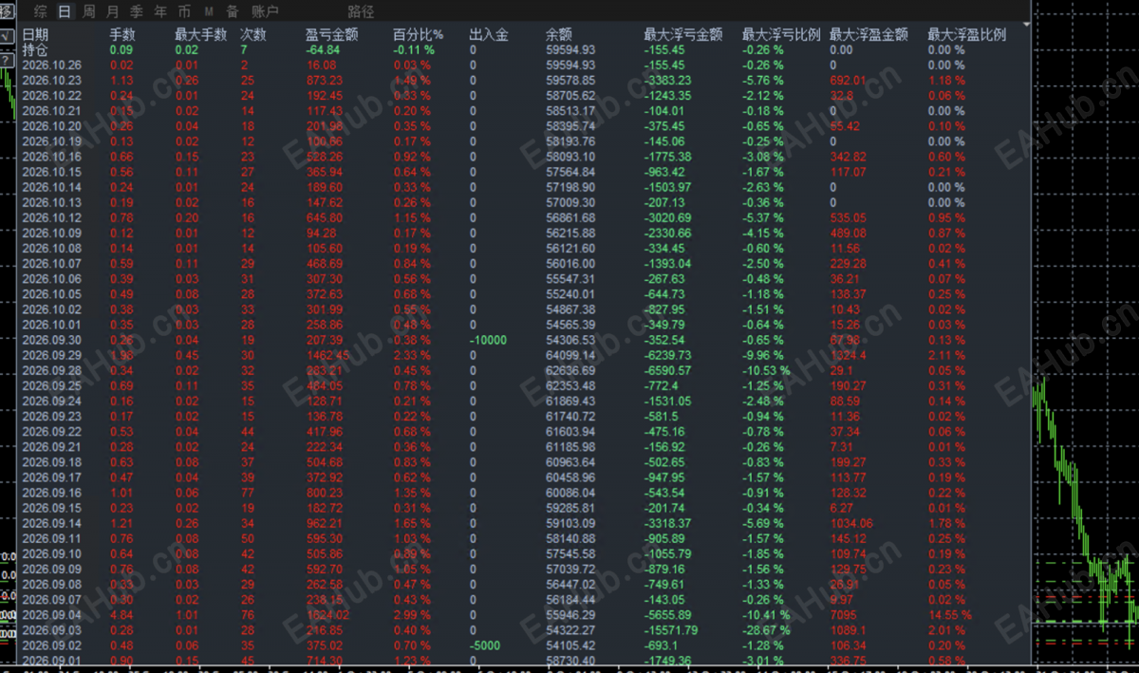The width and height of the screenshot is (1139, 673).
Task: Click the -5000 withdrawal value
Action: (484, 645)
